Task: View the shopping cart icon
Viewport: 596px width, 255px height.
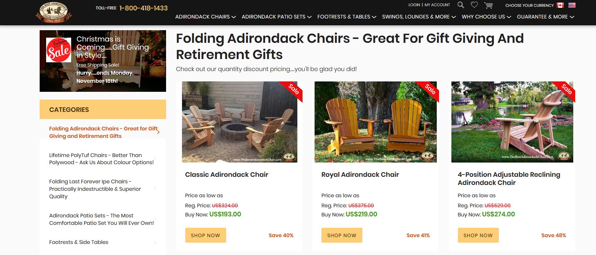Action: (488, 5)
